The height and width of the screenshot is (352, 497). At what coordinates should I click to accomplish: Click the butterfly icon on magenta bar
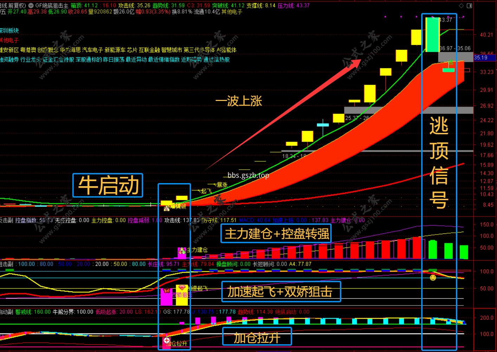(x=166, y=291)
